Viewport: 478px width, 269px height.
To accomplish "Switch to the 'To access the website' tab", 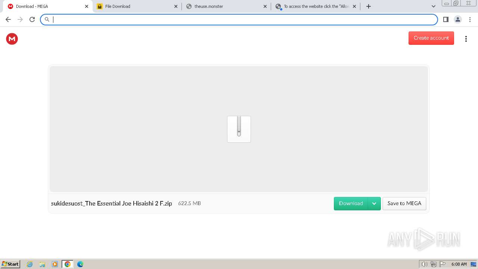I will tap(316, 6).
